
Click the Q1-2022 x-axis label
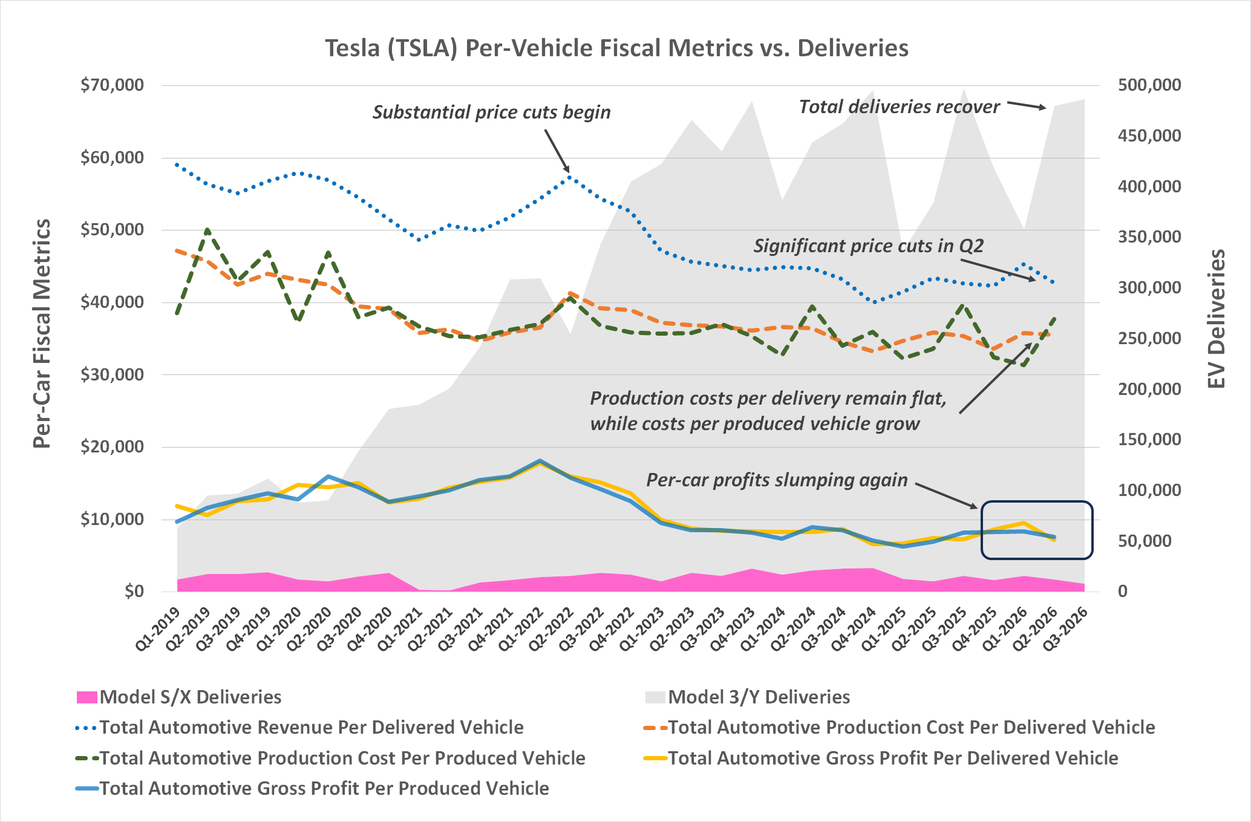click(x=520, y=630)
